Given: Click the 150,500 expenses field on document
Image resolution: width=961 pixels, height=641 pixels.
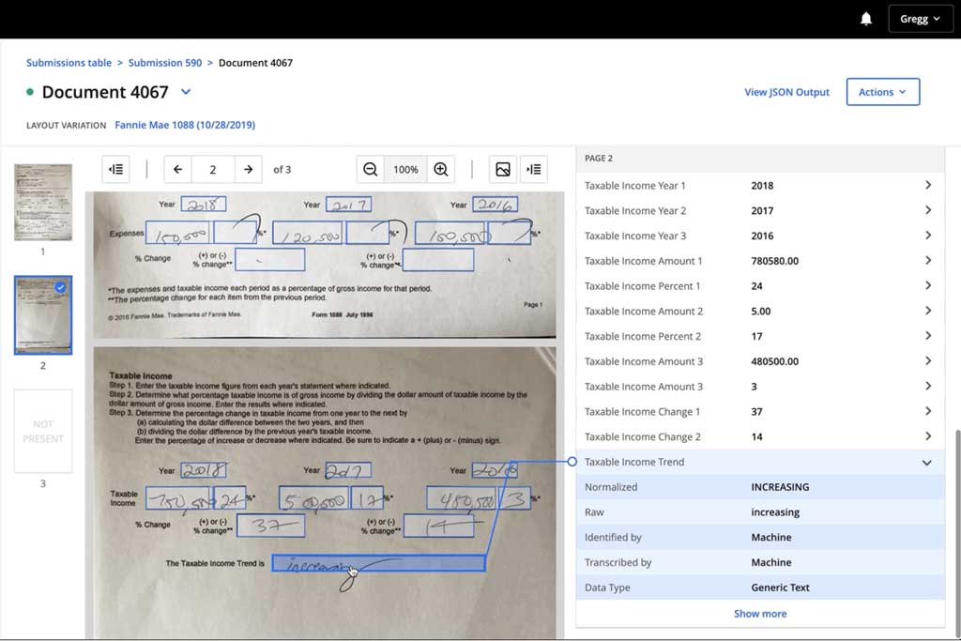Looking at the screenshot, I should (x=177, y=233).
